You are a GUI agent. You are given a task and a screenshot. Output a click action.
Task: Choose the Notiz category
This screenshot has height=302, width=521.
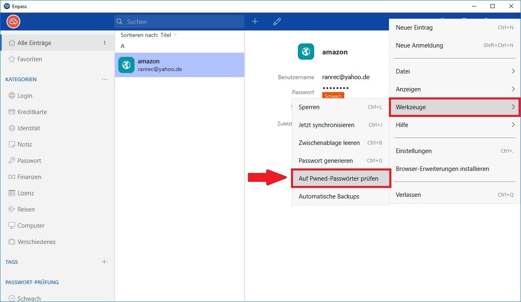coord(57,144)
